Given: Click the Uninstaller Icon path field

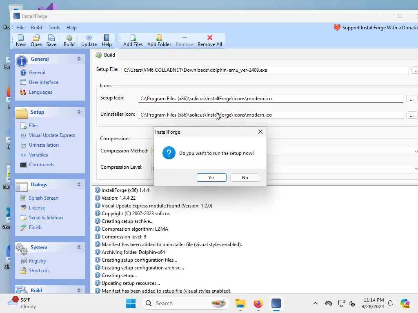Looking at the screenshot, I should 271,115.
